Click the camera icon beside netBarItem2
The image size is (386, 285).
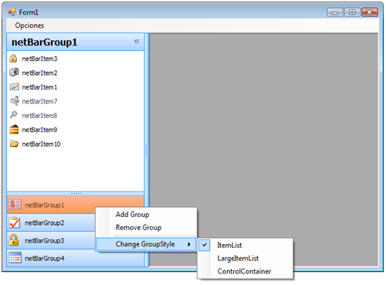point(14,73)
